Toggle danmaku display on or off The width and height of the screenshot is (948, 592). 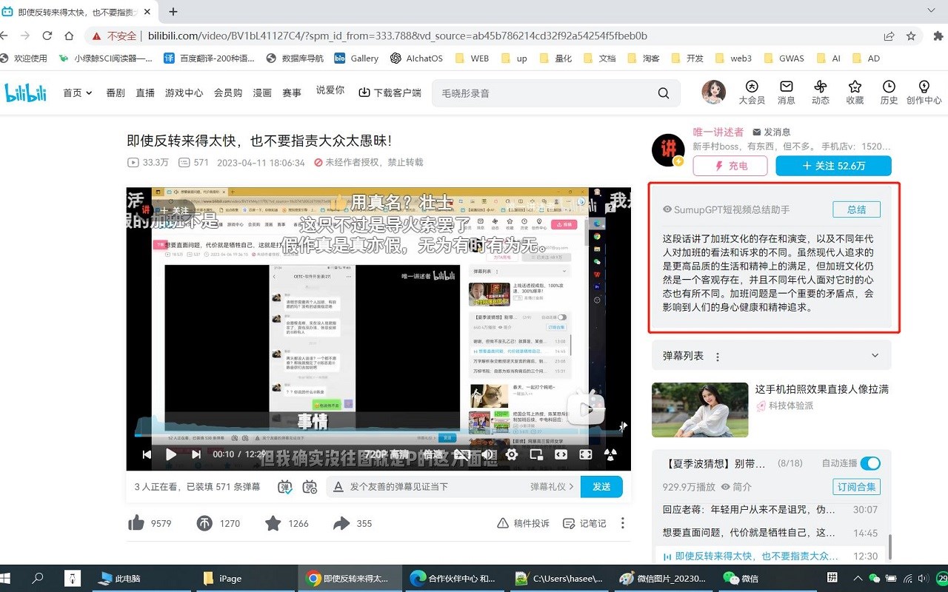[285, 487]
